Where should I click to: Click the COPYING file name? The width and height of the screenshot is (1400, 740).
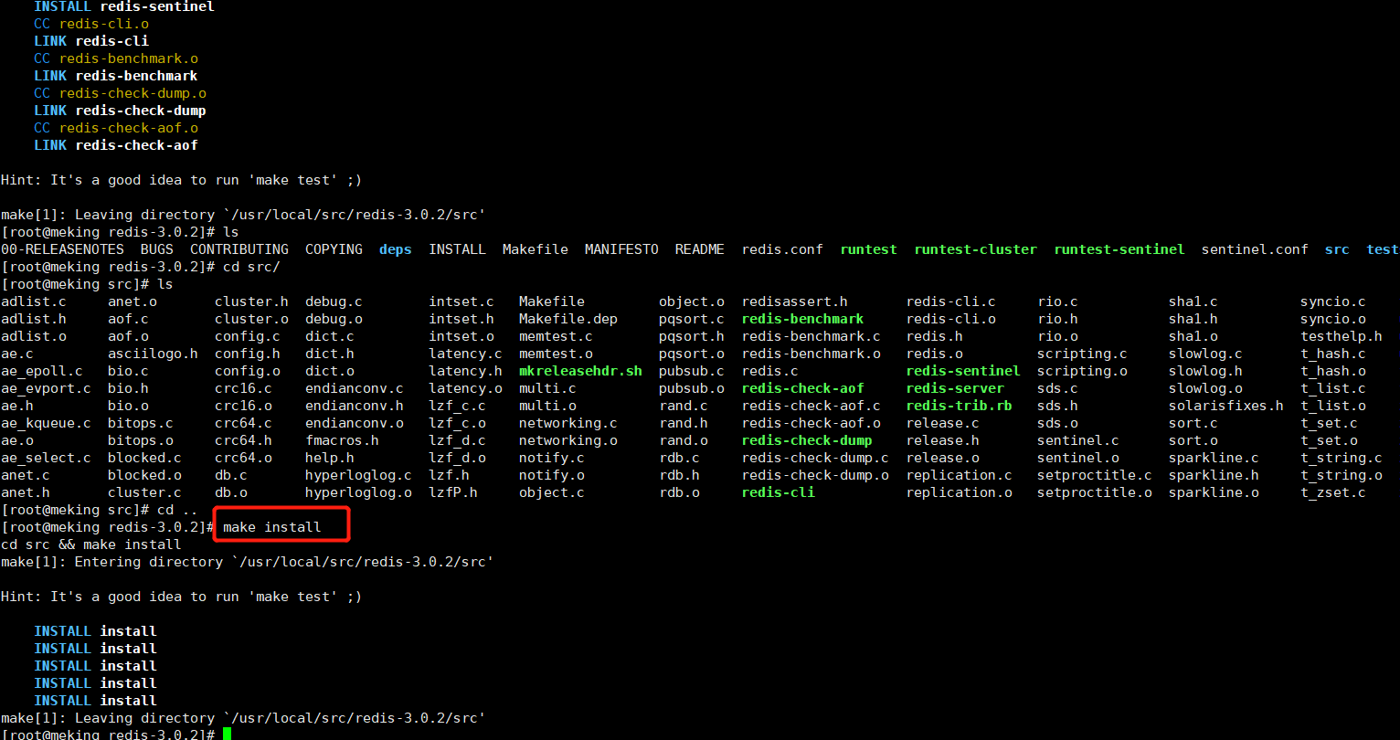[334, 249]
